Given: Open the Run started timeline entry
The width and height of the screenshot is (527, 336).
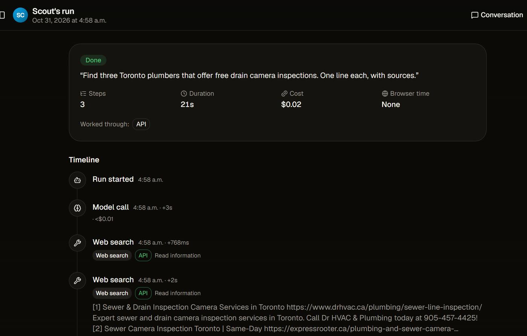Looking at the screenshot, I should [113, 179].
